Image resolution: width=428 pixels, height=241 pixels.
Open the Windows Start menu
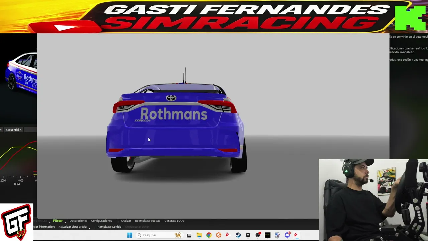pyautogui.click(x=130, y=235)
